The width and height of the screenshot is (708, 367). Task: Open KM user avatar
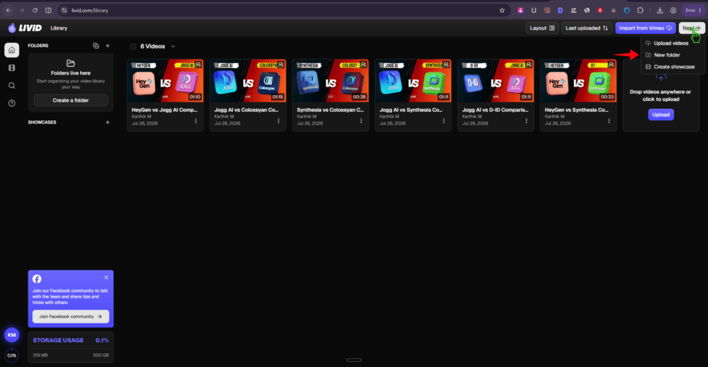(12, 335)
